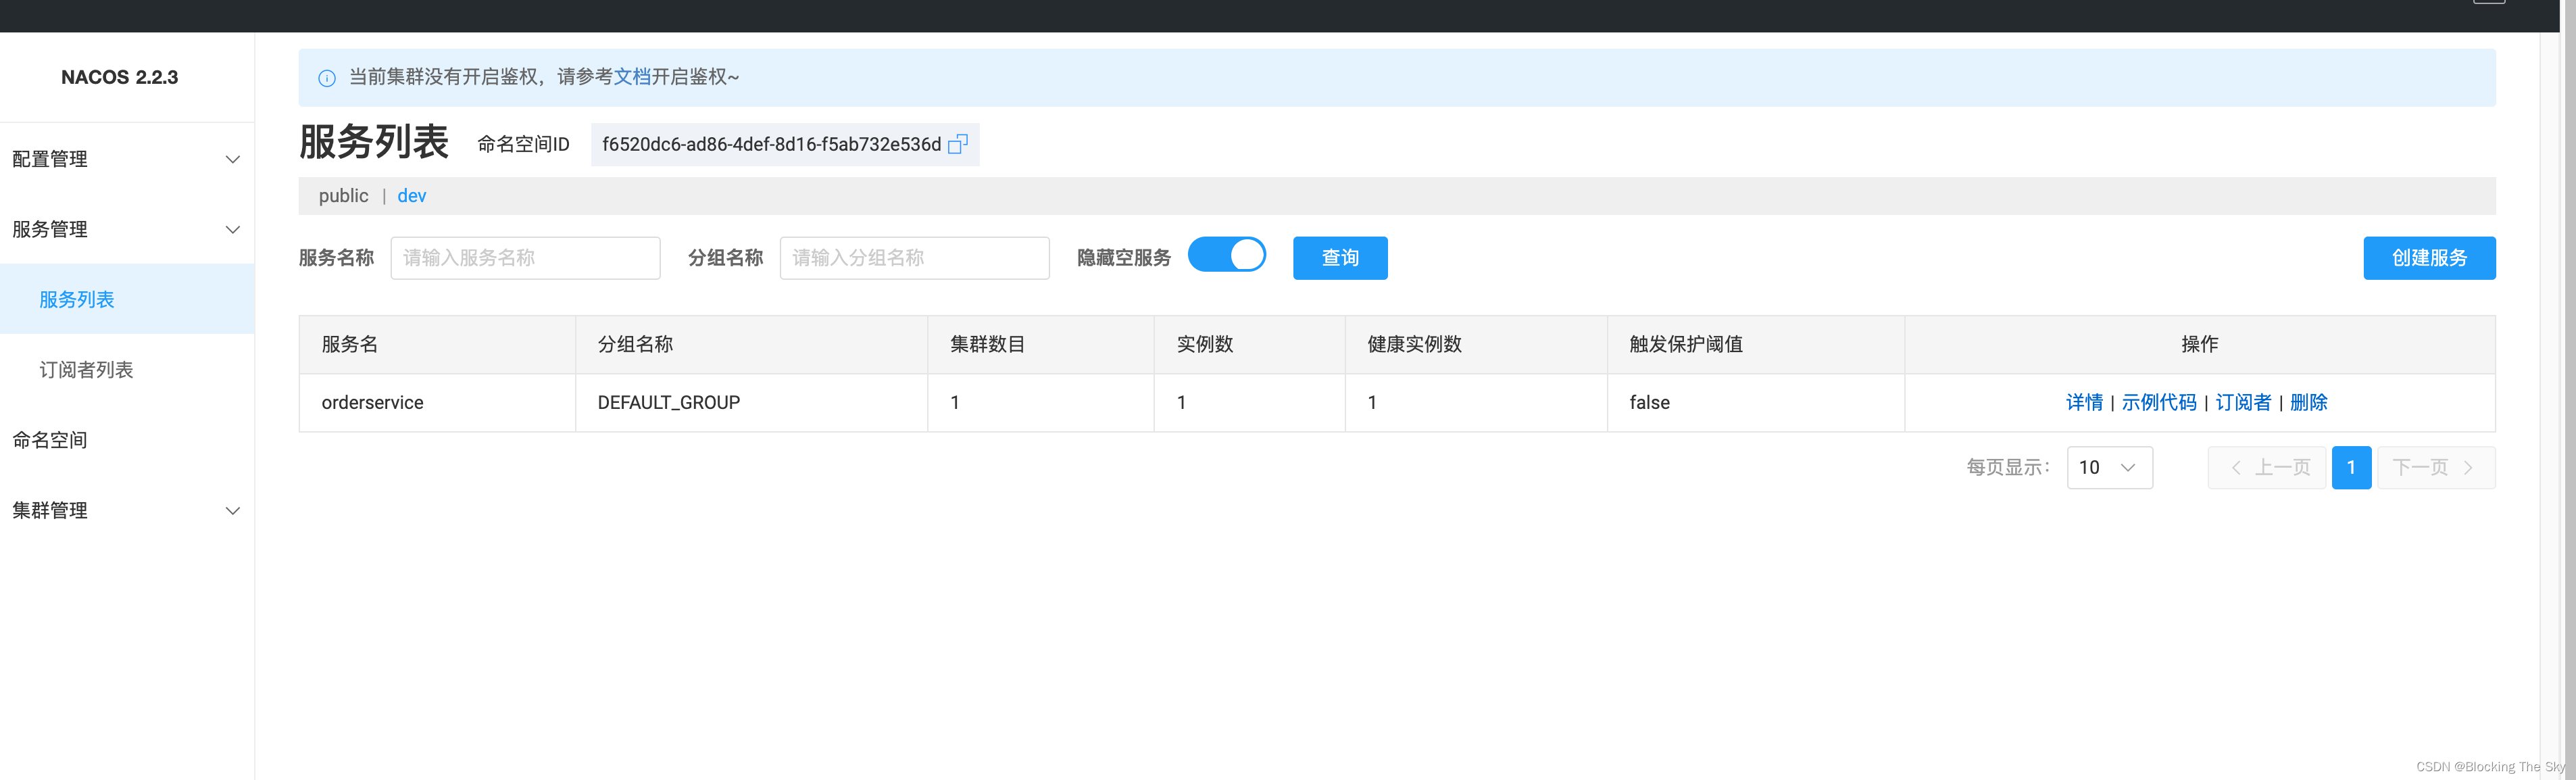The width and height of the screenshot is (2576, 780).
Task: Open the page size dropdown showing 10
Action: point(2109,467)
